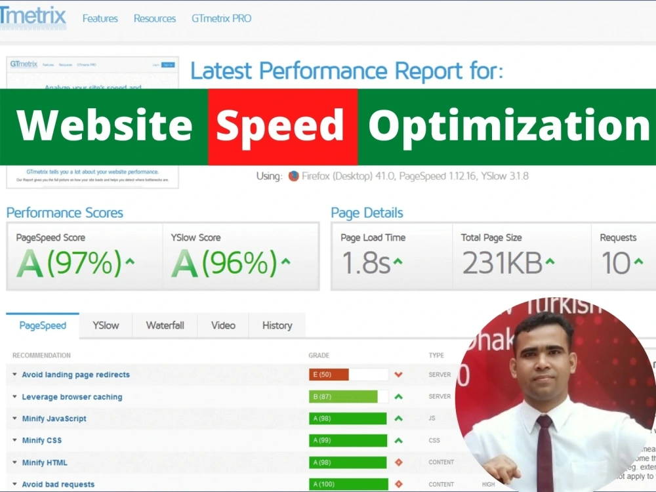Expand the Avoid landing page redirects row
The height and width of the screenshot is (492, 656).
click(x=14, y=375)
